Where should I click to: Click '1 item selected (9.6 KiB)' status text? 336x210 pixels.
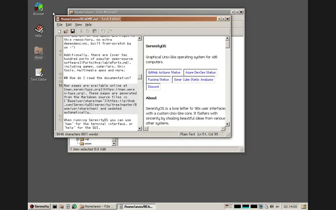pyautogui.click(x=88, y=149)
